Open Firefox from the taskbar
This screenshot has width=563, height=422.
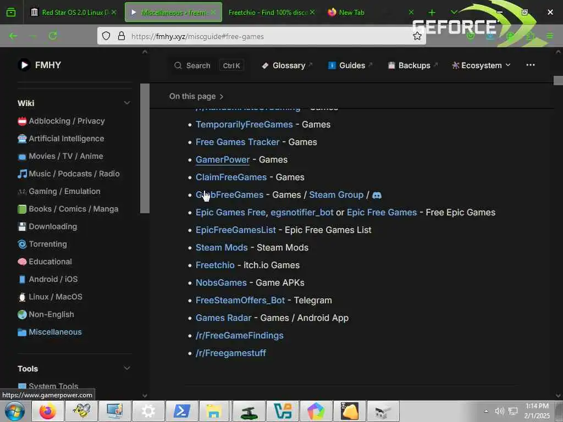click(x=48, y=411)
